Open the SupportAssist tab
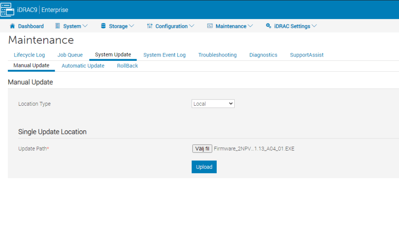399x227 pixels. tap(306, 55)
